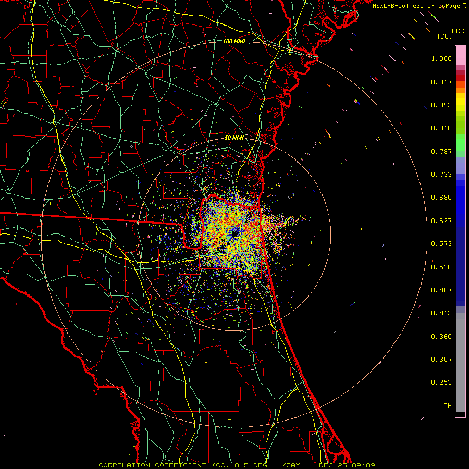The height and width of the screenshot is (469, 469).
Task: Select the 1.000 scale value
Action: [441, 58]
